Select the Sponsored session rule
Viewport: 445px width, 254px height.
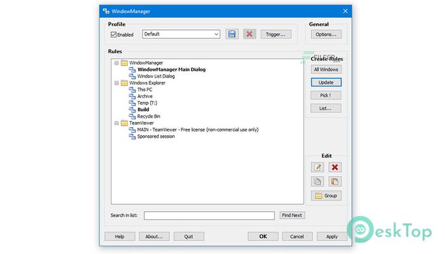tap(156, 137)
